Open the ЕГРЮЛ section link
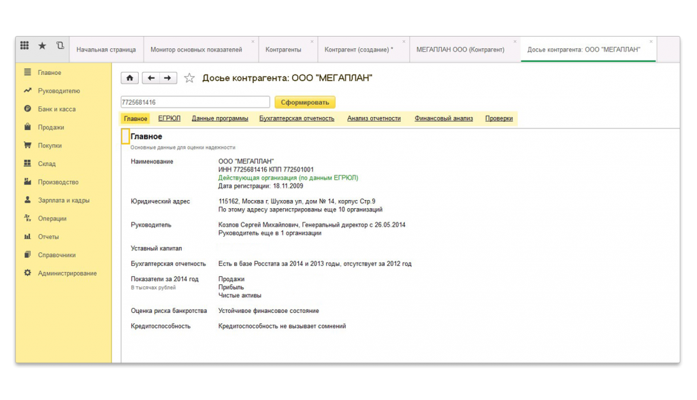Screen dimensions: 697x400 169,118
